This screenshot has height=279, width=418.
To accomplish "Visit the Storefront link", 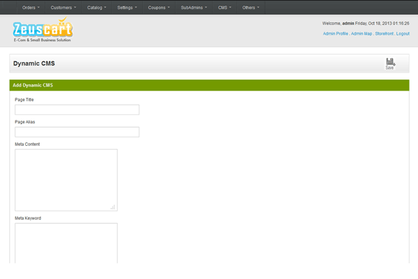I will [x=384, y=33].
